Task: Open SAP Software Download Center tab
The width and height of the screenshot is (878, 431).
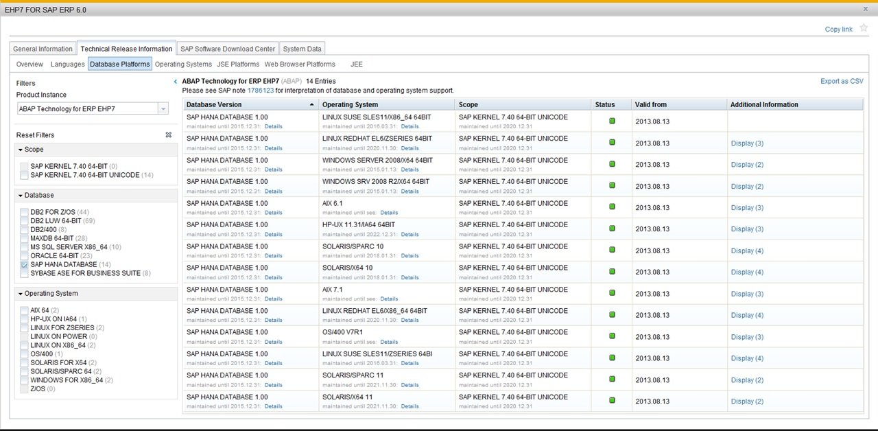Action: click(x=228, y=49)
